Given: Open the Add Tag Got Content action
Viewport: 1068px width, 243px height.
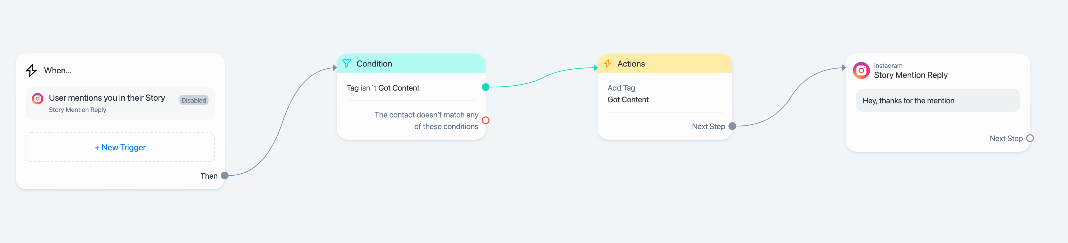Looking at the screenshot, I should pyautogui.click(x=665, y=94).
